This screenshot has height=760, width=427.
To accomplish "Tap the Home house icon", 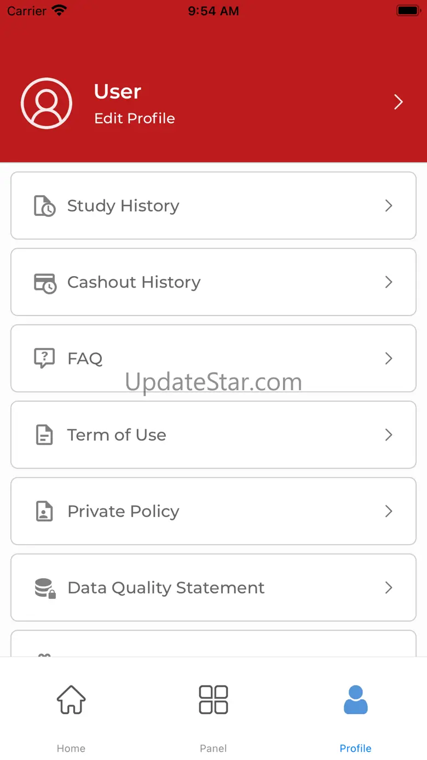I will [71, 700].
